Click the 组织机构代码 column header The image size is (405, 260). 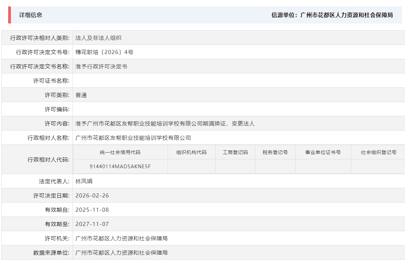tap(191, 152)
